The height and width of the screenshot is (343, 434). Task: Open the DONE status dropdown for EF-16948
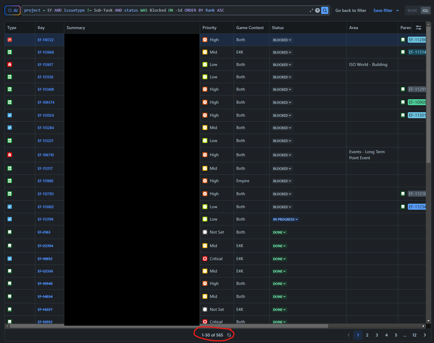[x=279, y=284]
